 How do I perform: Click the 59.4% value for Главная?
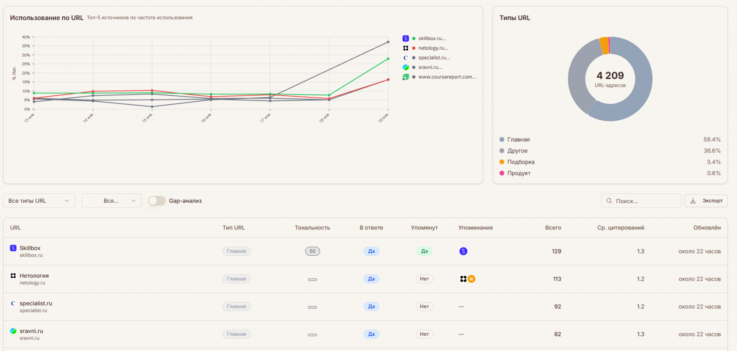point(712,140)
